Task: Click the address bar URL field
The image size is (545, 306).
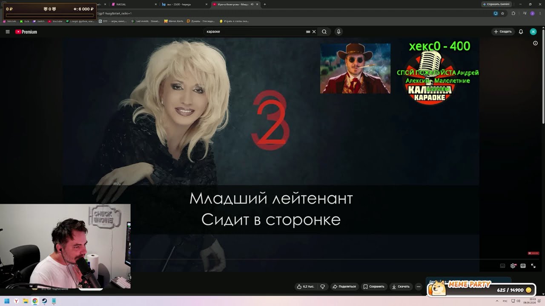Action: point(294,13)
